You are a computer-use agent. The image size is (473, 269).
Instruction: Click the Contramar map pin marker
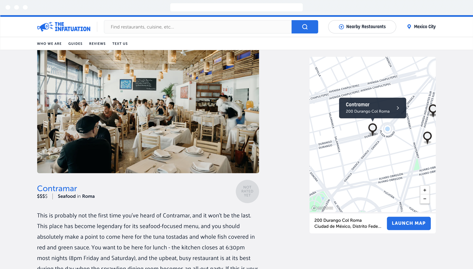[x=372, y=129]
